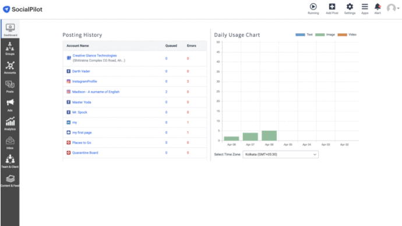The height and width of the screenshot is (226, 402).
Task: Click the errors count for InstagramProfile
Action: (x=188, y=81)
